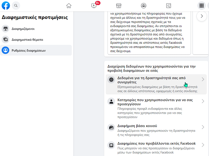
Task: Open Διαφήμιση βάσει κοινού setting
Action: coord(156,130)
